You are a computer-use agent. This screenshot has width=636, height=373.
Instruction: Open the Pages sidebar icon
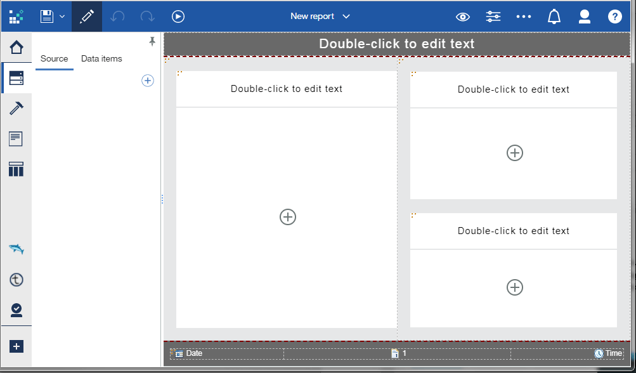tap(16, 139)
